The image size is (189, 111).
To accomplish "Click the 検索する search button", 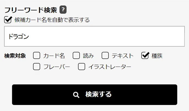I will tap(94, 95).
